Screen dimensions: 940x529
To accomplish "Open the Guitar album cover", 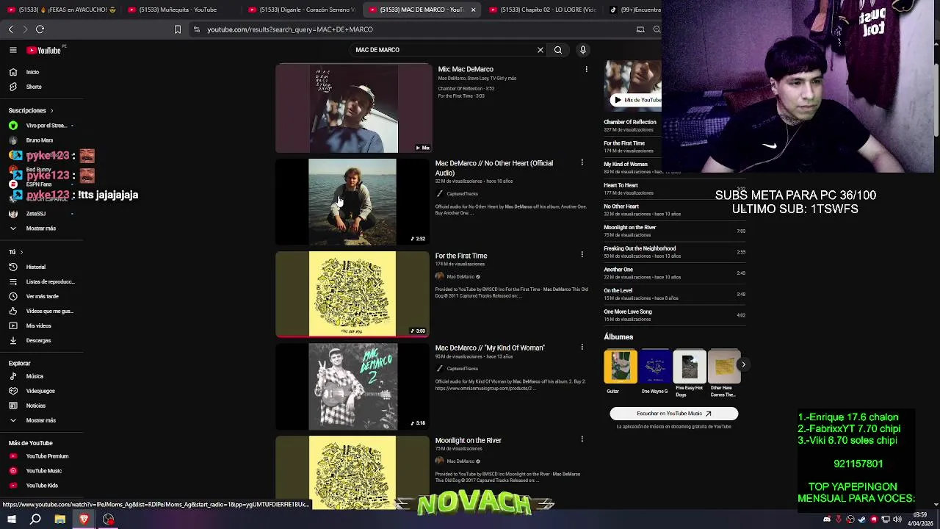I will point(621,367).
